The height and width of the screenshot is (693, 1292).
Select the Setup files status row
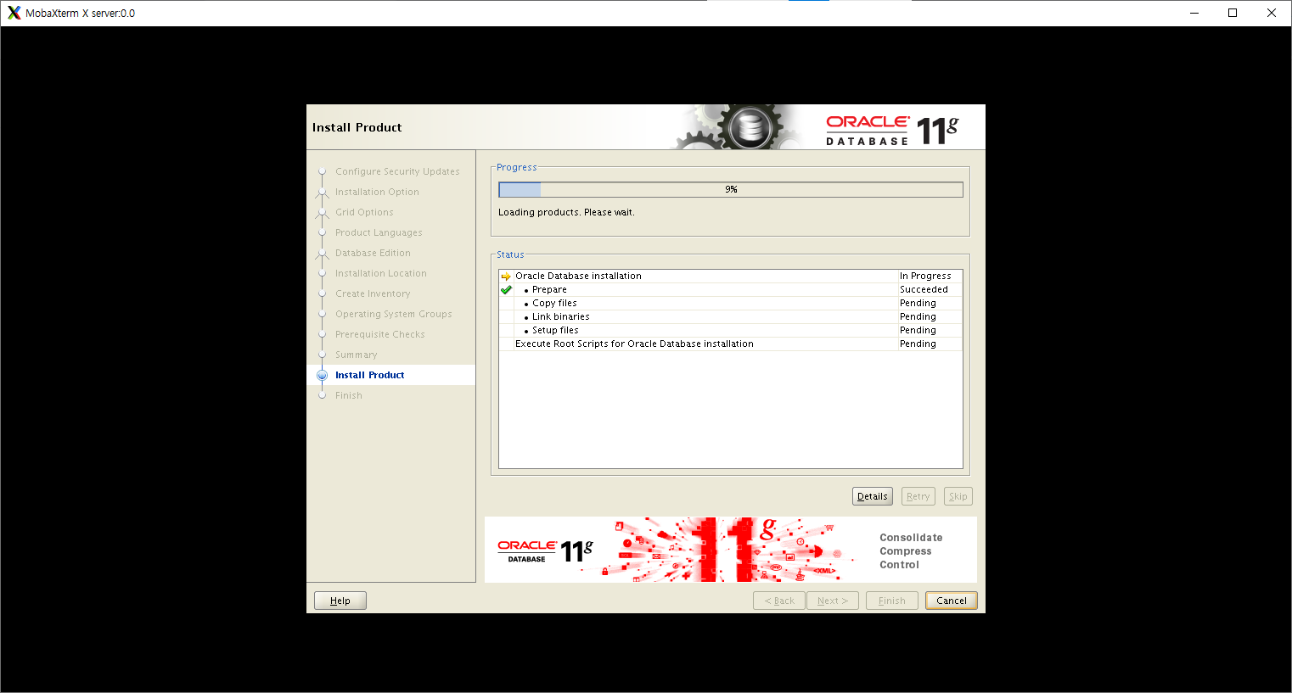coord(731,330)
